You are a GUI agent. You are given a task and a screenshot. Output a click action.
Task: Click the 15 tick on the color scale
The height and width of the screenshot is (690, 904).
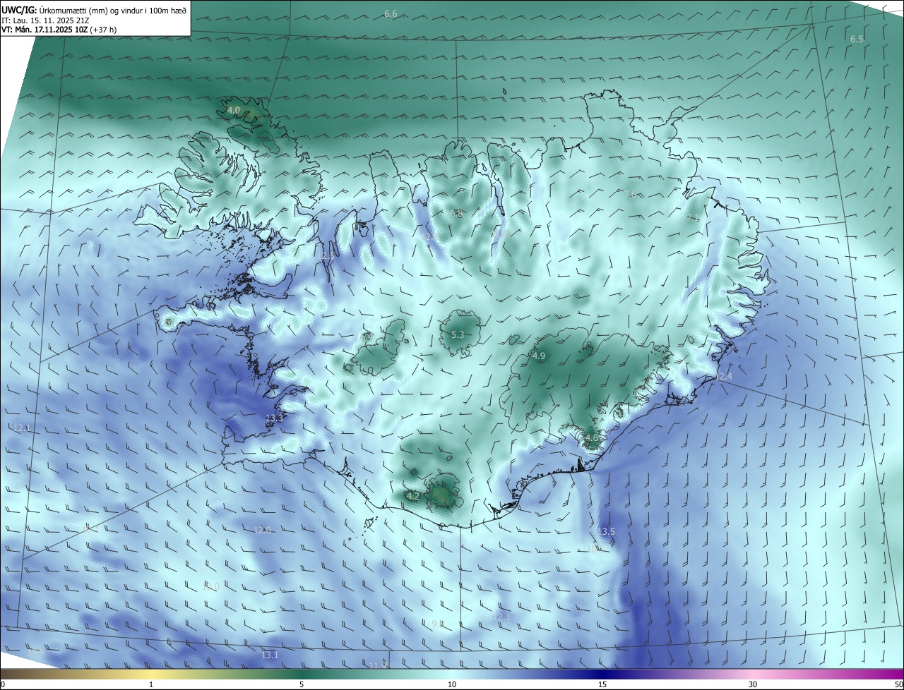click(x=602, y=684)
